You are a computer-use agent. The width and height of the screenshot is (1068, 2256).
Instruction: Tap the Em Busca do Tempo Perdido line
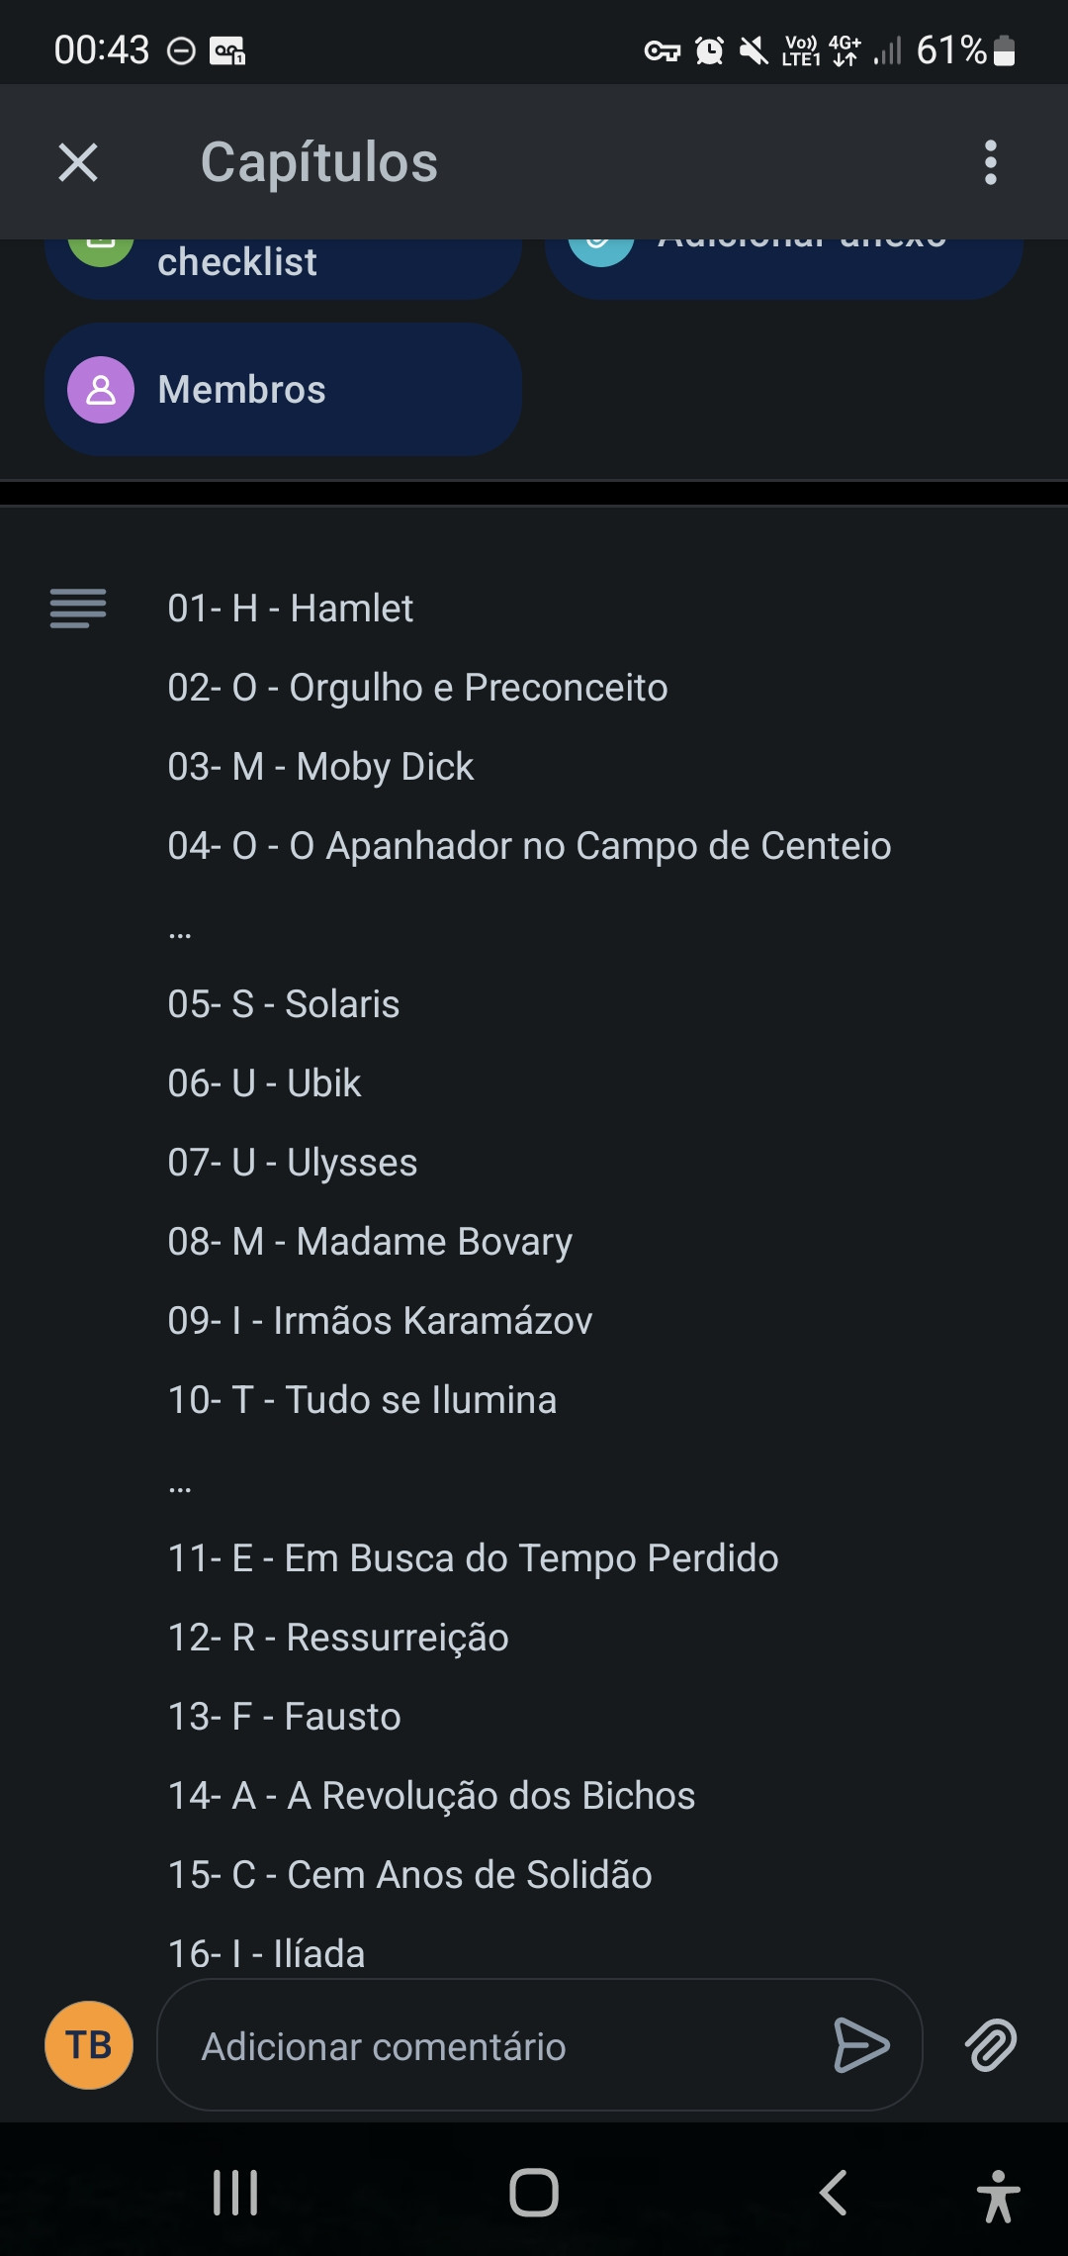tap(473, 1558)
